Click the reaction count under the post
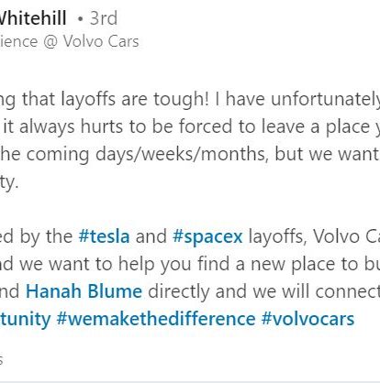 click(1, 360)
